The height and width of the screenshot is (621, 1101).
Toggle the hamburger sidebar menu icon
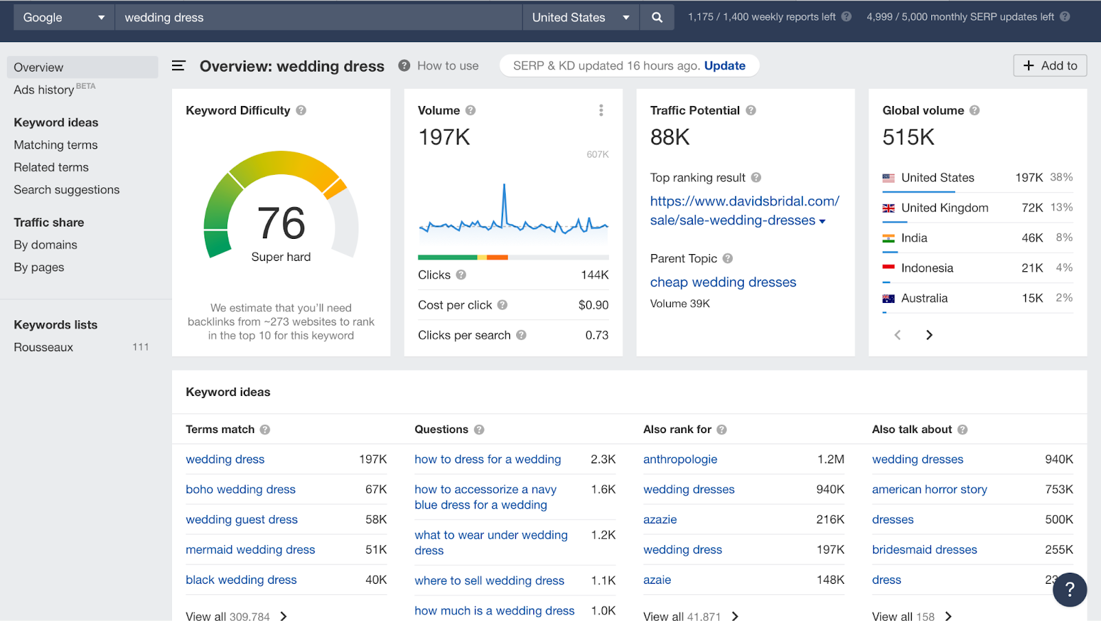click(x=178, y=66)
